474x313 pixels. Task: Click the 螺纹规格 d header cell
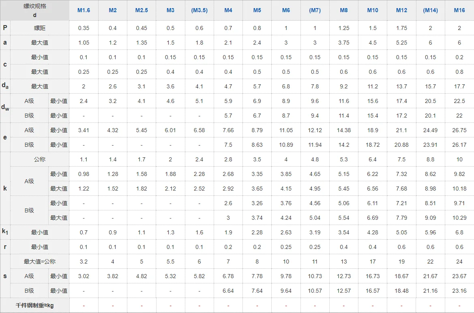35,11
